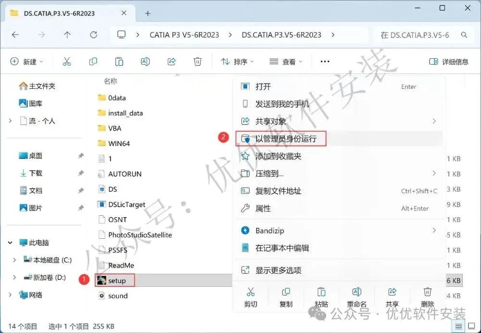Click the Cut scissors icon in toolbar

tap(66, 62)
